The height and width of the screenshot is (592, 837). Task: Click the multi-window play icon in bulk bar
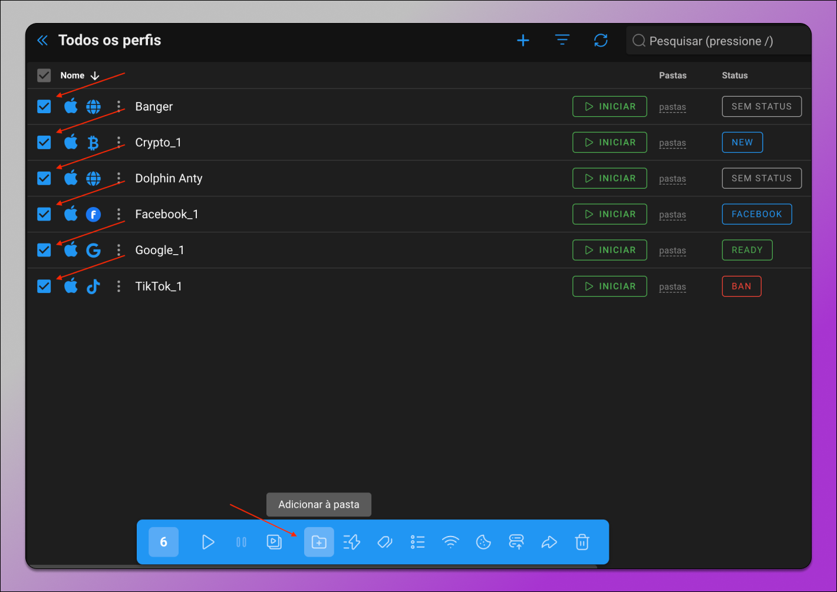[274, 542]
